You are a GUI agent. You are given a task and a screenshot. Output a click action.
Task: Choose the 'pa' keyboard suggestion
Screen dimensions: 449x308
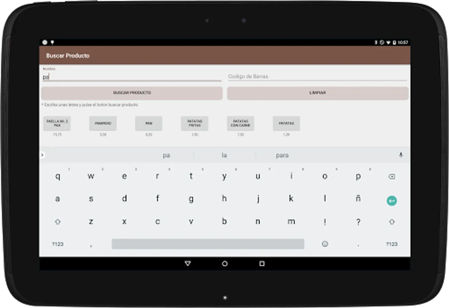[x=166, y=155]
